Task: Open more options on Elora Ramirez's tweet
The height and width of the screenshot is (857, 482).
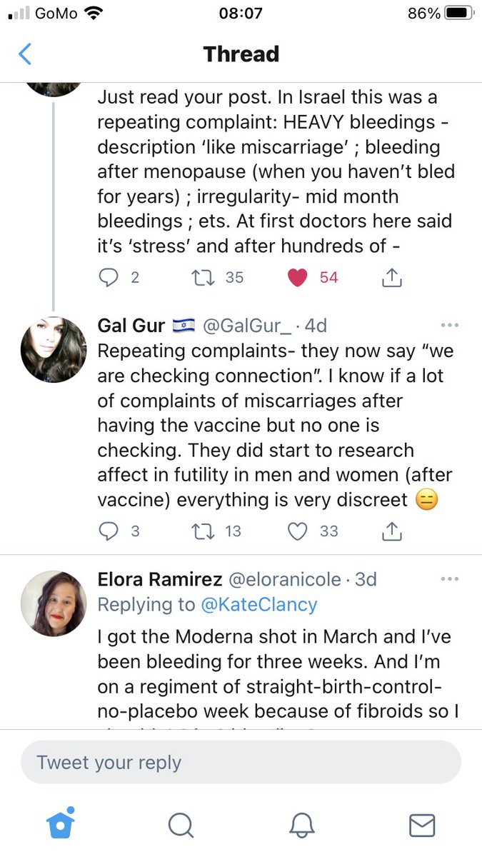Action: point(450,579)
